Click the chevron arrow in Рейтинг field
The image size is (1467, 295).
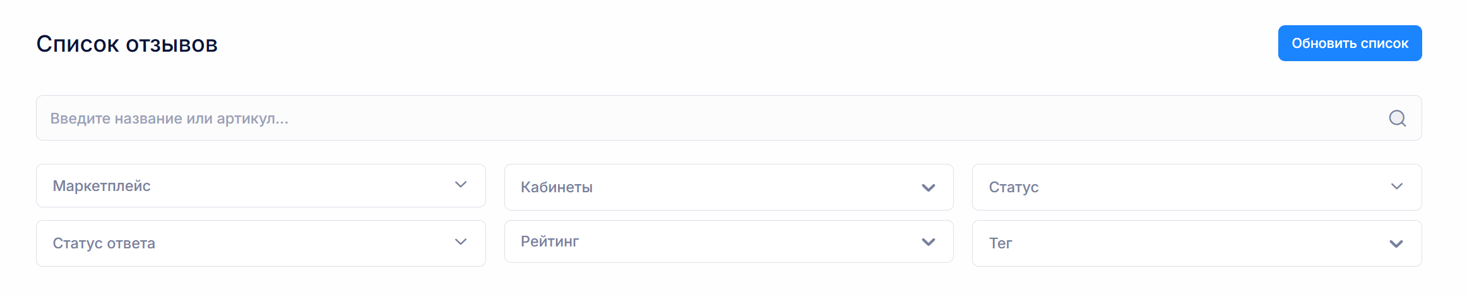coord(928,242)
